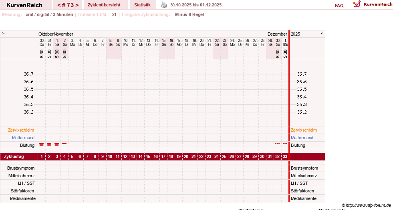This screenshot has height=210, width=393.
Task: Click the right Zervixschleim label
Action: pyautogui.click(x=304, y=130)
